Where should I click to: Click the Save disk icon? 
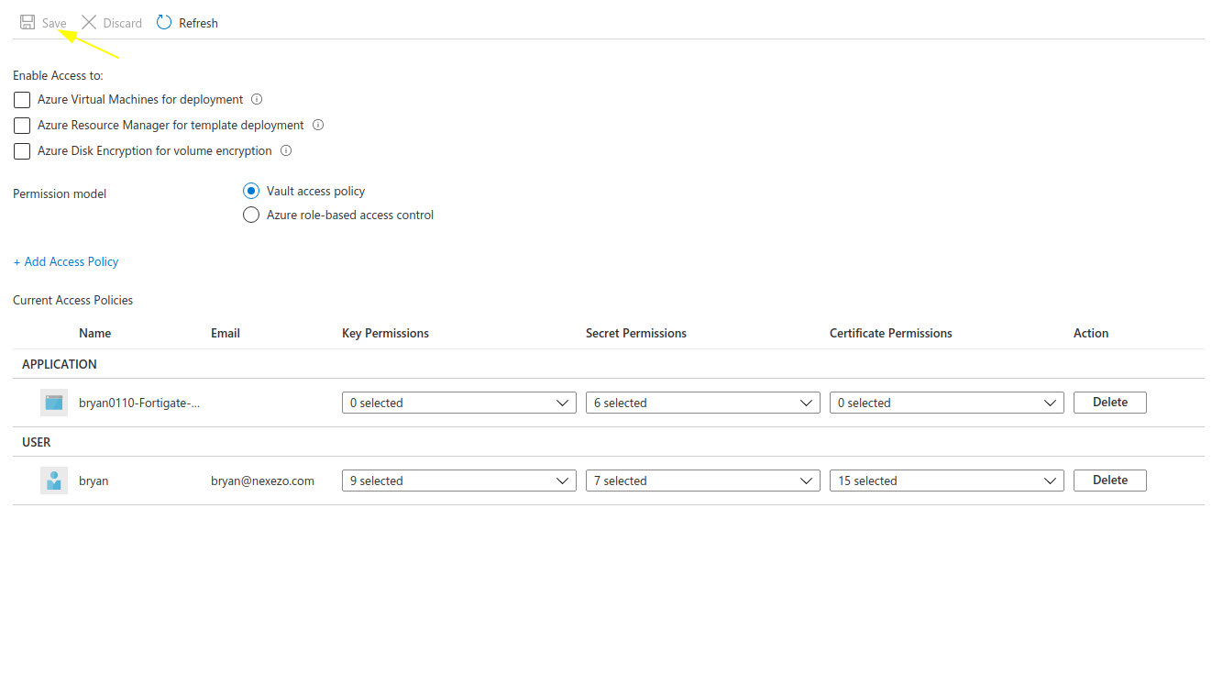[28, 22]
